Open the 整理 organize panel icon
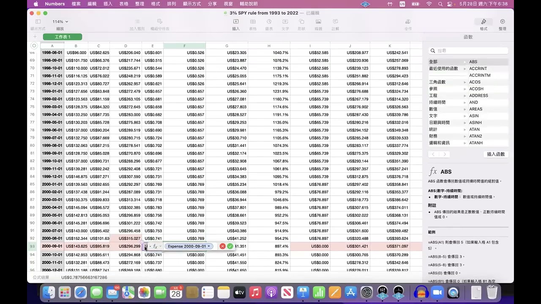Screen dimensions: 541x304 point(502,22)
